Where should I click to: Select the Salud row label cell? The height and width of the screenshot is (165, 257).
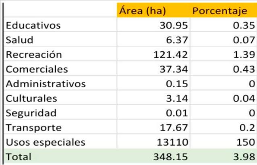[x=60, y=39]
